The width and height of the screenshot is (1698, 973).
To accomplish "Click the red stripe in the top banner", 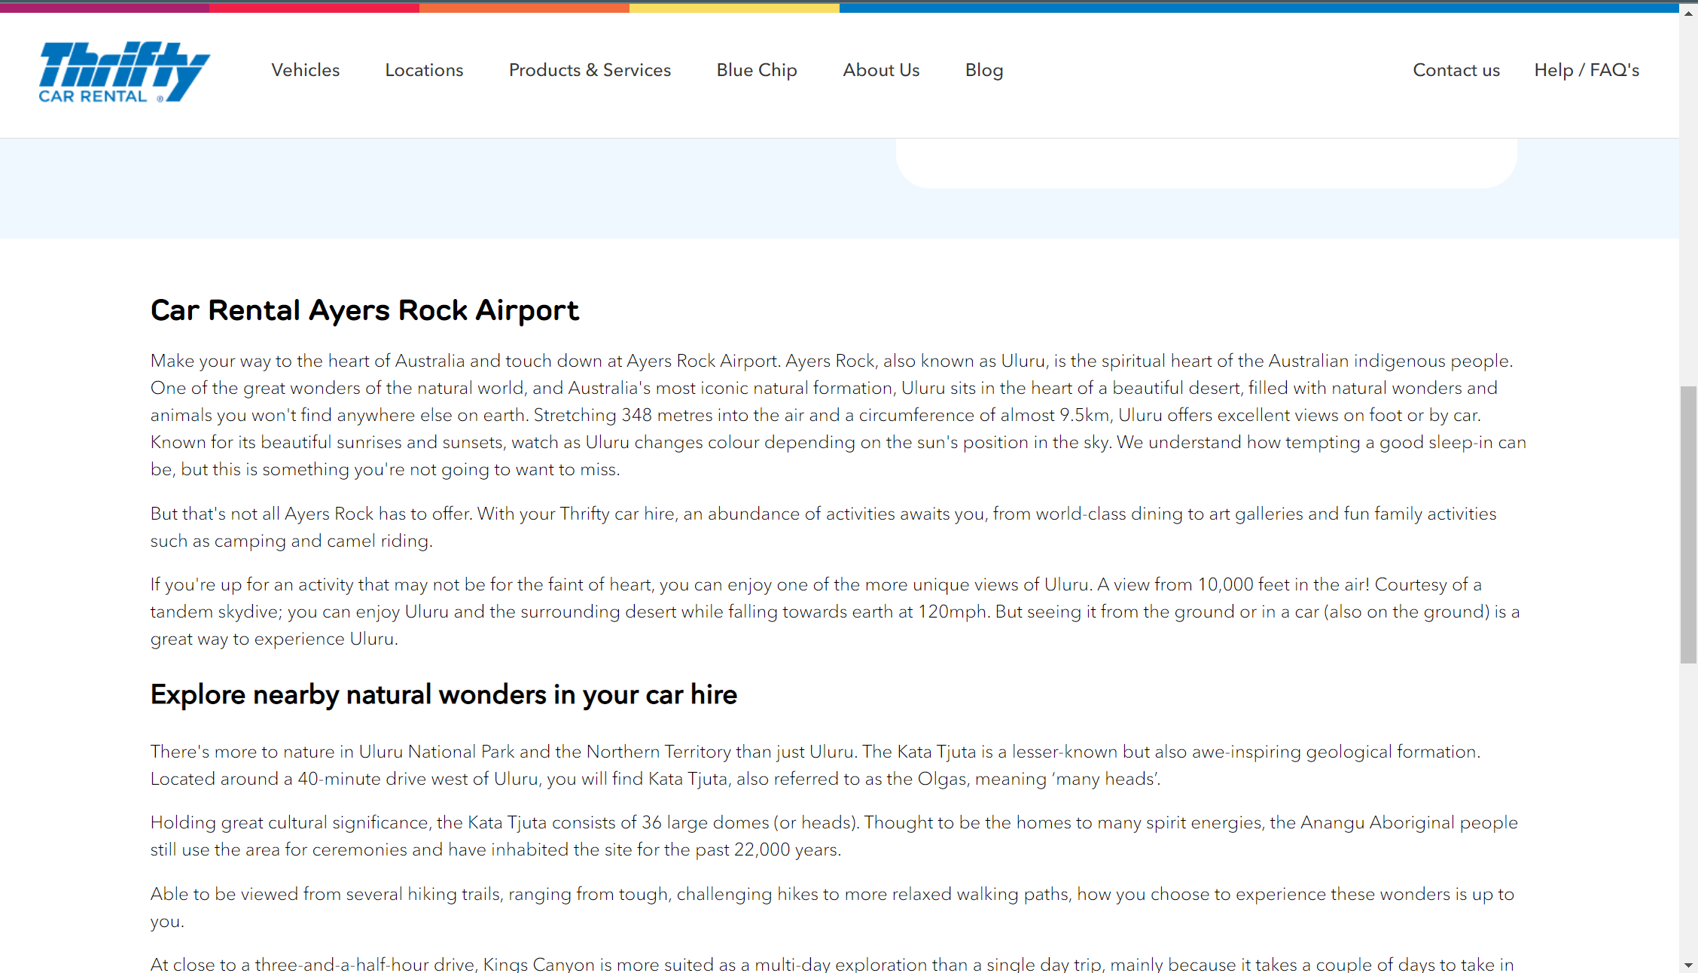I will [x=316, y=8].
